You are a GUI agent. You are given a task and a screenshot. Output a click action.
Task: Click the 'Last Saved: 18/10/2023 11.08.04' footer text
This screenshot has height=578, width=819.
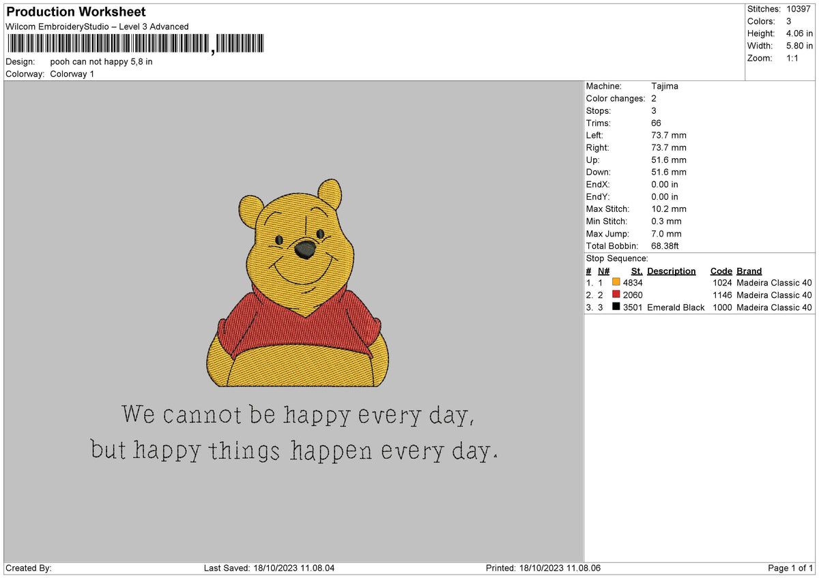pos(270,568)
